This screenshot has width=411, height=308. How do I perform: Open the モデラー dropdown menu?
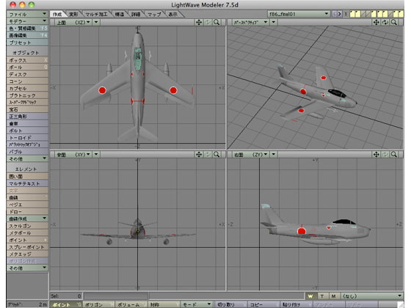click(27, 21)
